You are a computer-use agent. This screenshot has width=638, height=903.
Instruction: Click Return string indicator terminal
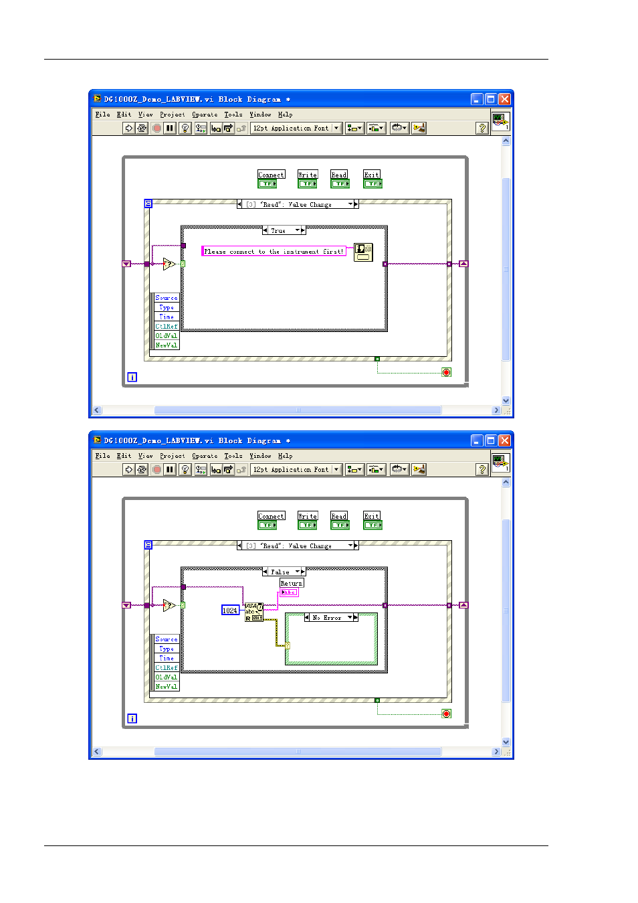point(289,592)
